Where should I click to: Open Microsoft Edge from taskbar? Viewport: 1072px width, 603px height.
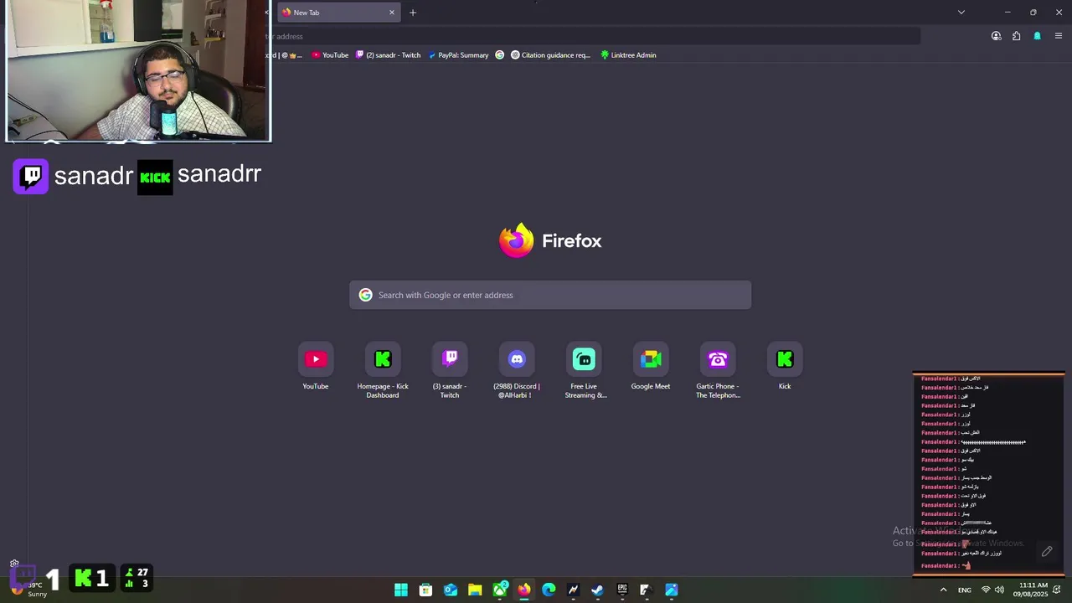549,590
